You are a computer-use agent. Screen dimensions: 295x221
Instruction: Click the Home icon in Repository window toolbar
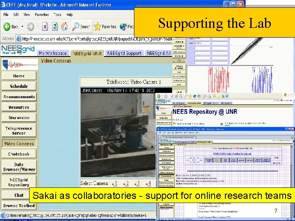181,96
